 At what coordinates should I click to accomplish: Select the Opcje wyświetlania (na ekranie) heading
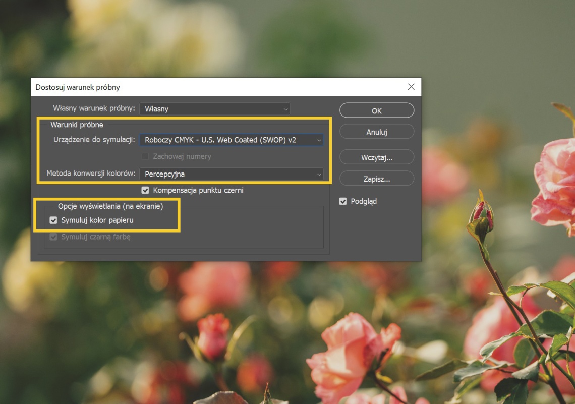coord(110,206)
